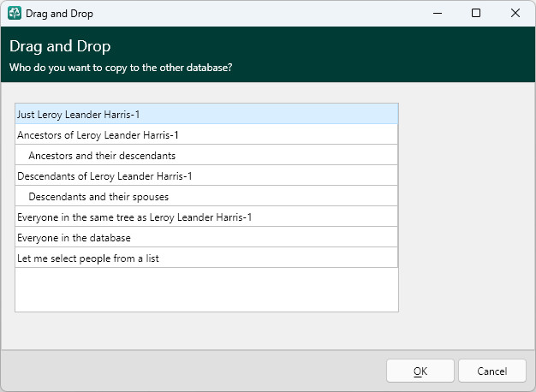Screen dimensions: 536x392
Task: Choose Everyone in the database
Action: (x=206, y=237)
